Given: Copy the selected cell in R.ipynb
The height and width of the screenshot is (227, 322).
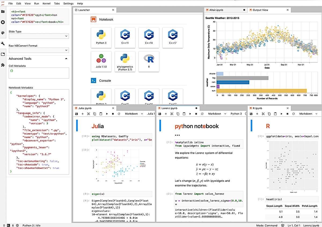Looking at the screenshot, I should pos(269,114).
